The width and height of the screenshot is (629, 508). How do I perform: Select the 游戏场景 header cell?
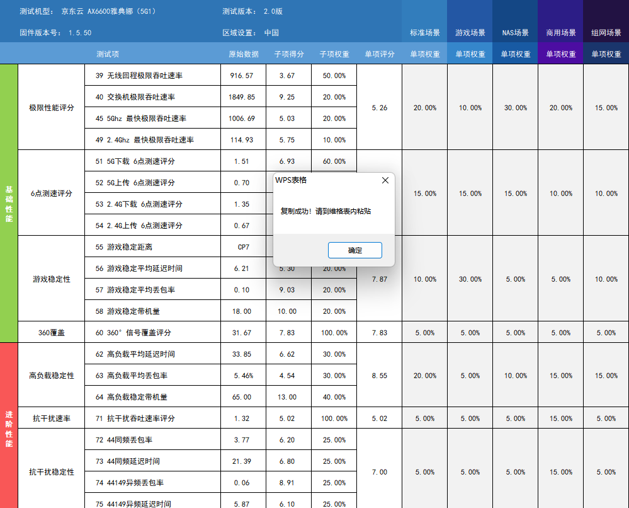470,33
